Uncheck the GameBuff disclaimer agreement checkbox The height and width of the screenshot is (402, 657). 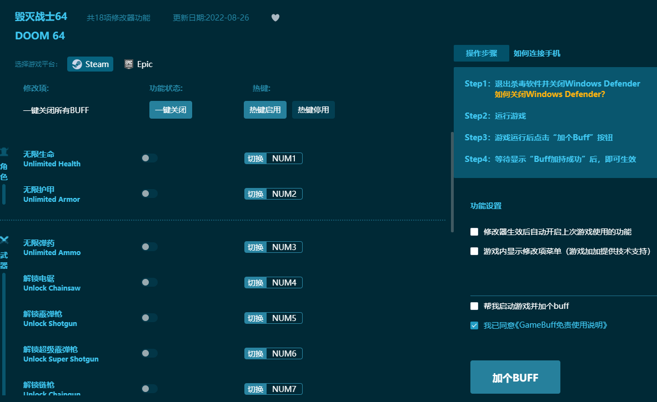pyautogui.click(x=474, y=325)
